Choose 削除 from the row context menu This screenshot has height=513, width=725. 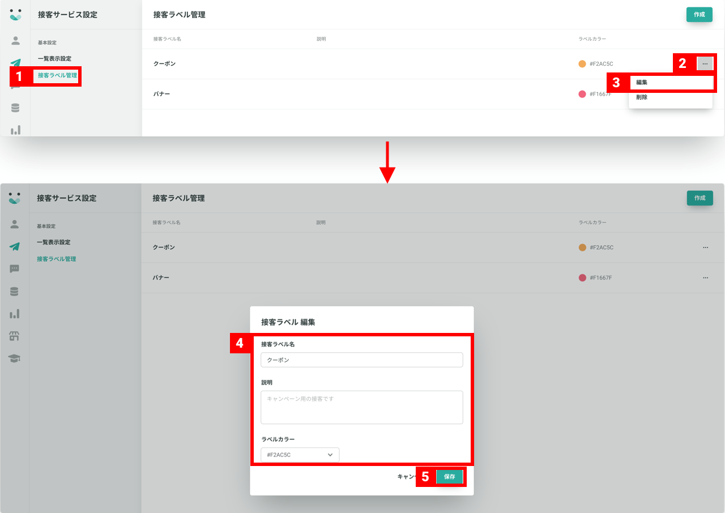(671, 97)
